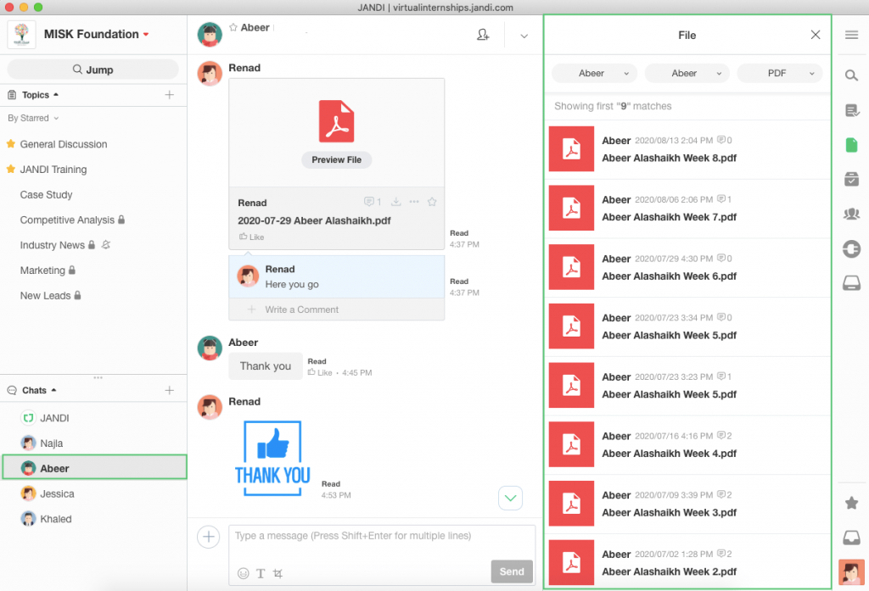Open the General Discussion topic
Viewport: 869px width, 591px height.
tap(64, 144)
